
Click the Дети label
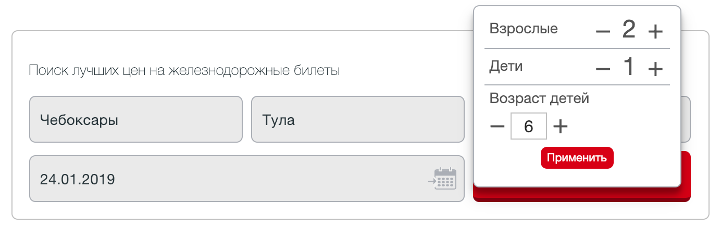pos(506,67)
